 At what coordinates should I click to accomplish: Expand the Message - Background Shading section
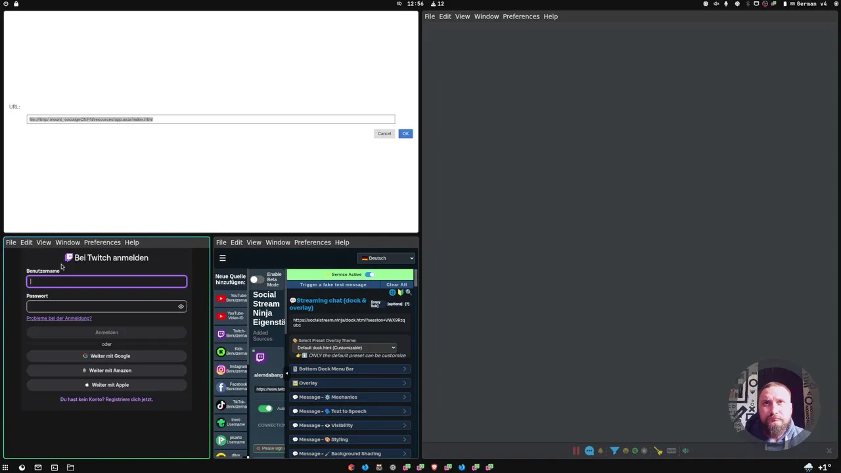point(350,453)
